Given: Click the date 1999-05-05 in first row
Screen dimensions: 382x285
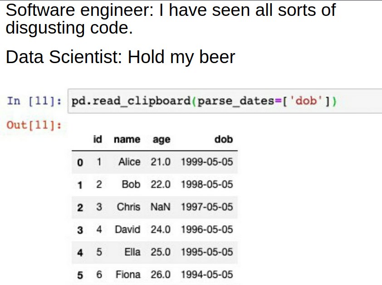Looking at the screenshot, I should point(207,162).
